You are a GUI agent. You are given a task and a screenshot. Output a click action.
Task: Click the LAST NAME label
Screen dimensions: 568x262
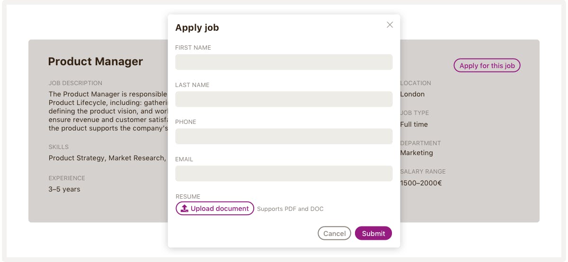[x=192, y=85]
